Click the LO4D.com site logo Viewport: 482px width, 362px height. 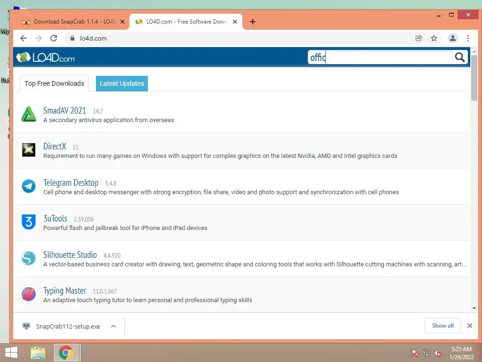click(46, 57)
